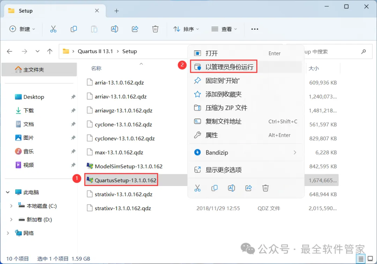The width and height of the screenshot is (377, 264).
Task: Go up one folder level
Action: tap(50, 51)
